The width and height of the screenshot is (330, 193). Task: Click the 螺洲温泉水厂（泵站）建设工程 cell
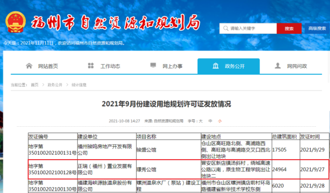[x=169, y=186]
